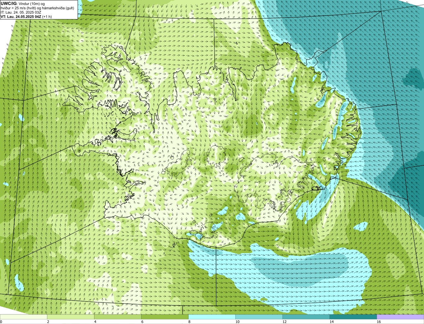Image resolution: width=424 pixels, height=324 pixels.
Task: Click the scale label '14'
Action: (x=332, y=322)
